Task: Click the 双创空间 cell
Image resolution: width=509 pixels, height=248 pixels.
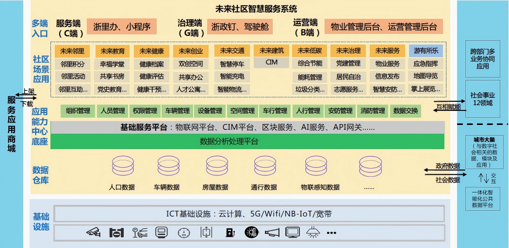Action: [191, 64]
